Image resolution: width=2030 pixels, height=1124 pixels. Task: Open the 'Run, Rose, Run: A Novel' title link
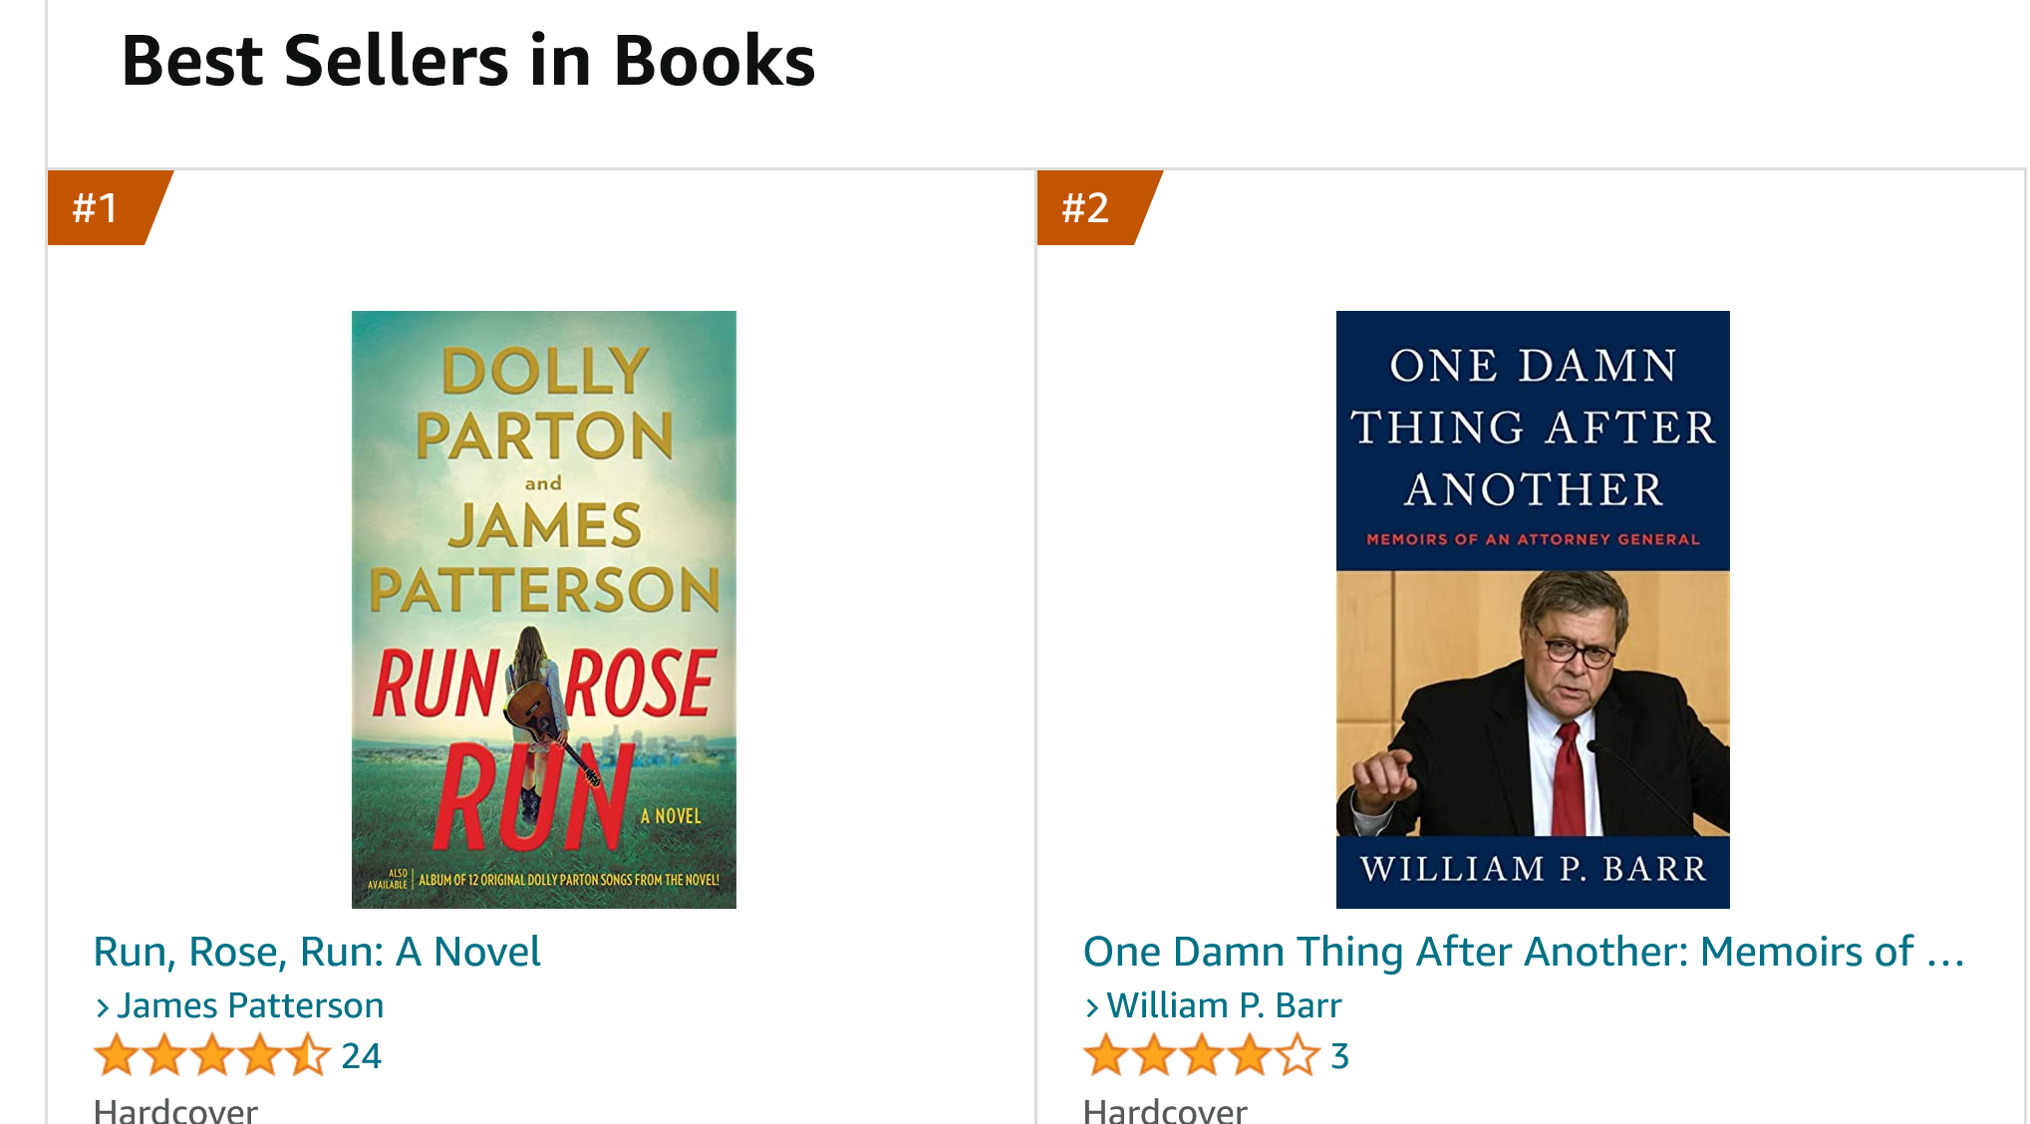[x=317, y=952]
